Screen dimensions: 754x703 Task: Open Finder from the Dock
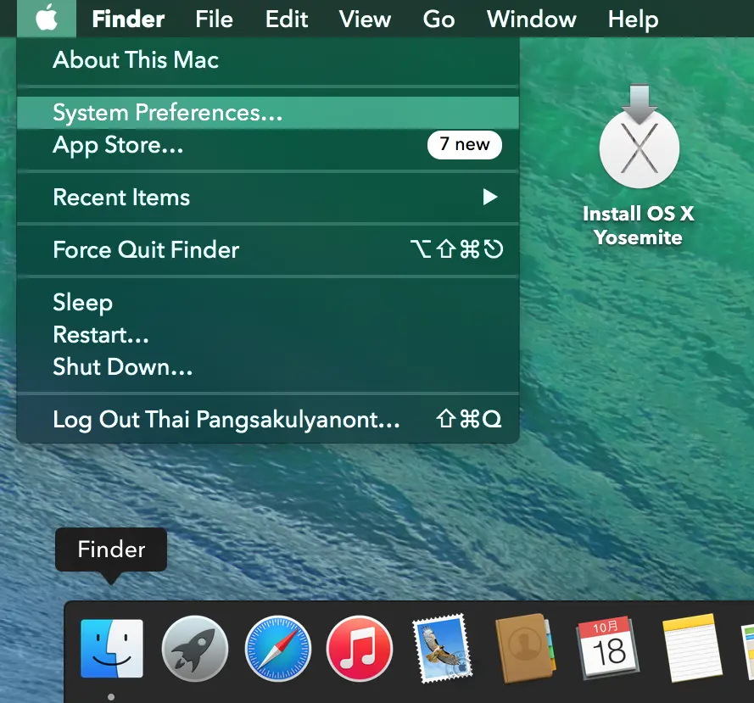point(111,649)
